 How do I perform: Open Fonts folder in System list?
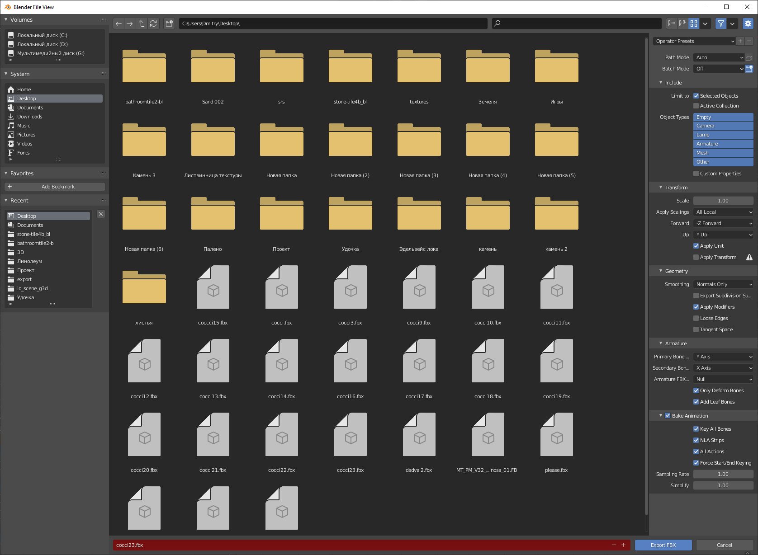pos(54,153)
